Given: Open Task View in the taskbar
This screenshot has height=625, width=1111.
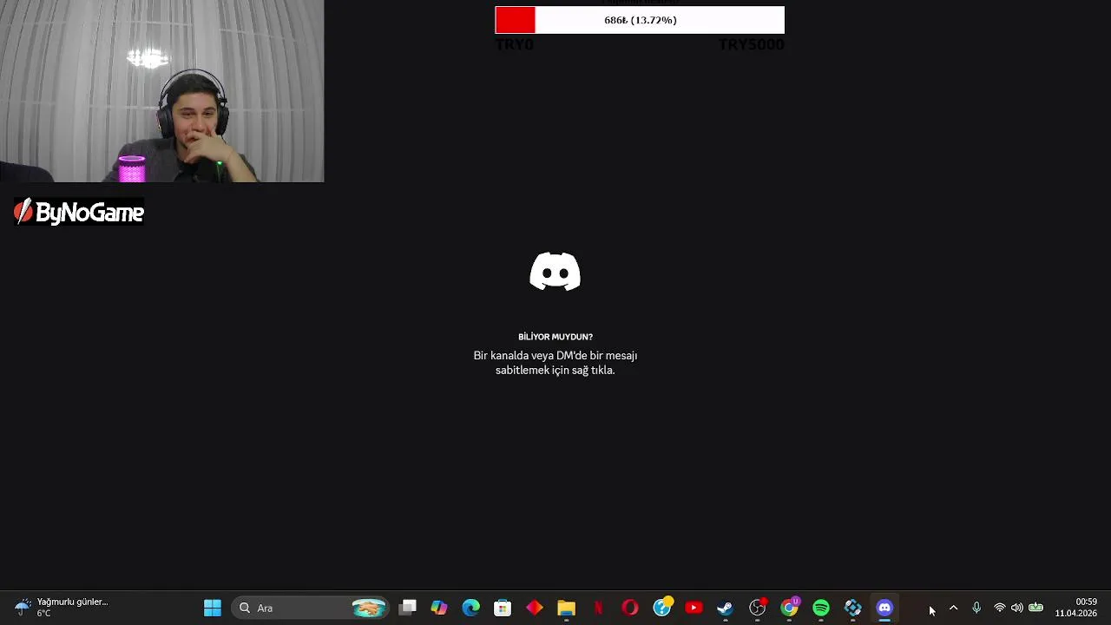Looking at the screenshot, I should point(407,608).
